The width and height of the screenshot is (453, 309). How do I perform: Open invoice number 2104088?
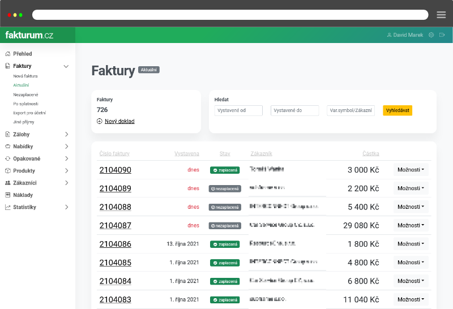115,207
